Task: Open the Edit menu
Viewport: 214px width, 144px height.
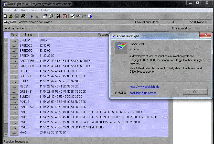Action: click(15, 10)
